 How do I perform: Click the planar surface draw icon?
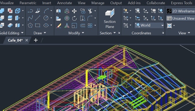(38, 11)
